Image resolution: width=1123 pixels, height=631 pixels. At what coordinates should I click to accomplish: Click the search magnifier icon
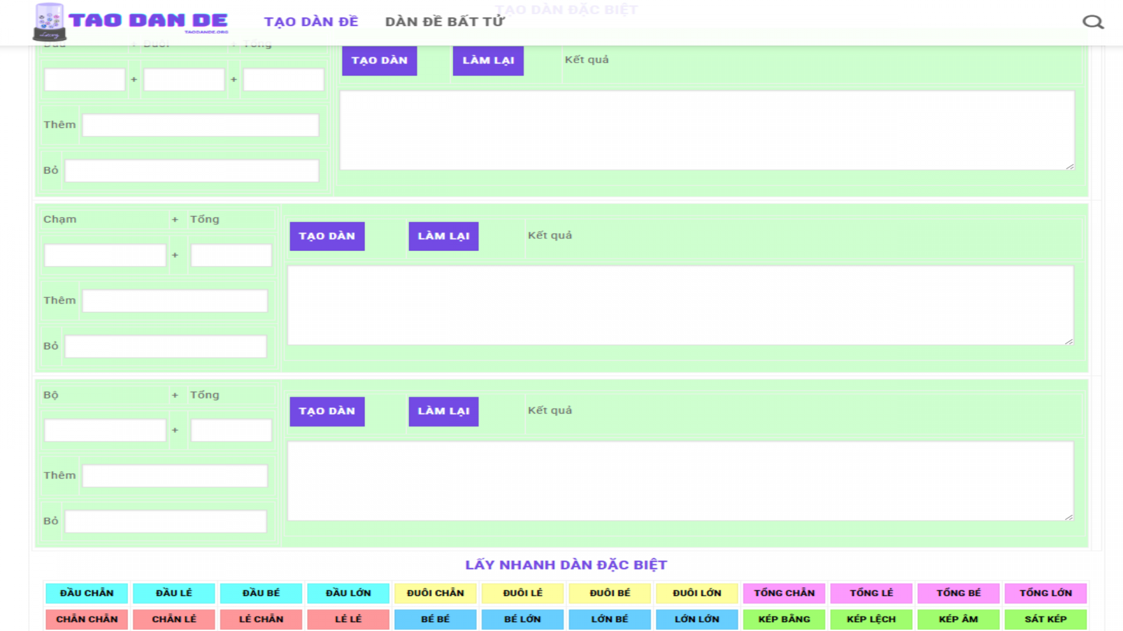pyautogui.click(x=1092, y=22)
